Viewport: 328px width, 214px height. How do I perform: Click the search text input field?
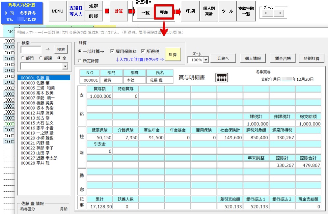click(x=31, y=49)
